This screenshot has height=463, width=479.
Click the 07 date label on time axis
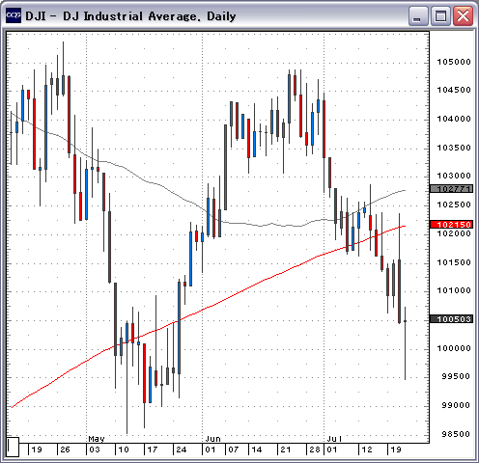click(234, 449)
